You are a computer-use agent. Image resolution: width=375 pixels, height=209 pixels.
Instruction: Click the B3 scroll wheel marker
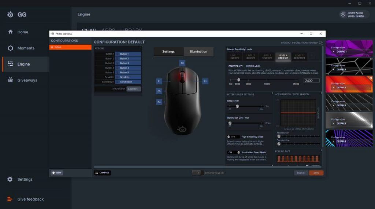[182, 63]
